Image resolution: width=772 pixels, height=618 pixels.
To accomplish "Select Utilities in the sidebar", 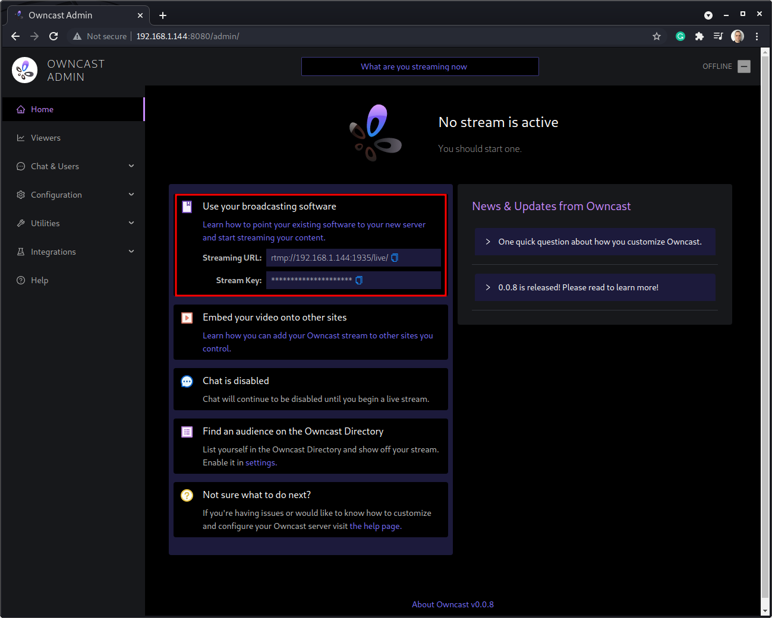I will (73, 223).
